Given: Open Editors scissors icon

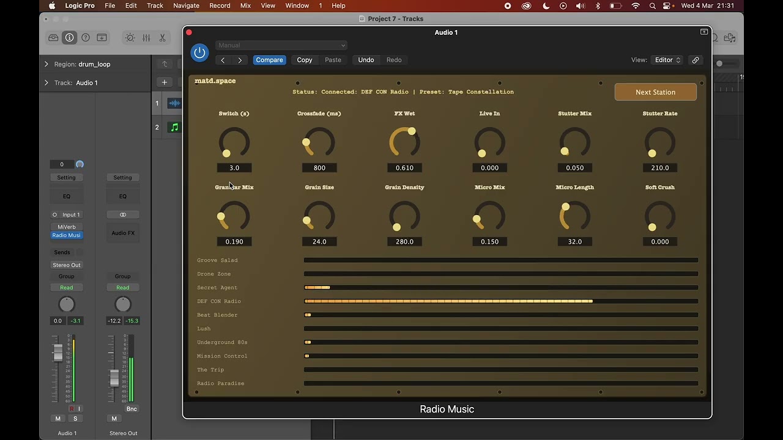Looking at the screenshot, I should [162, 38].
